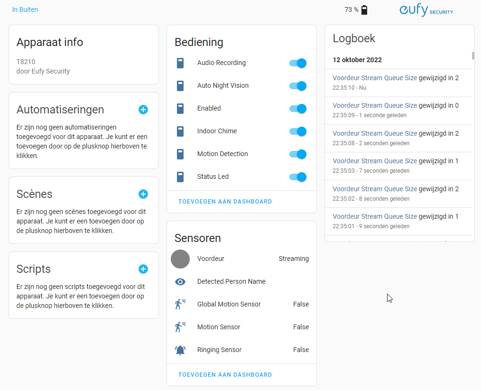Add an automation with the Automatiseringen plus button

coord(143,110)
